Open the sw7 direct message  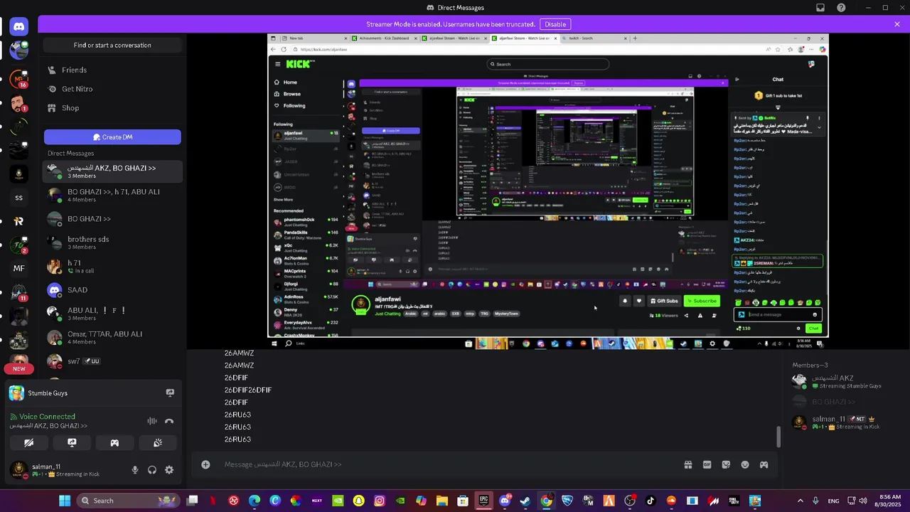coord(112,361)
